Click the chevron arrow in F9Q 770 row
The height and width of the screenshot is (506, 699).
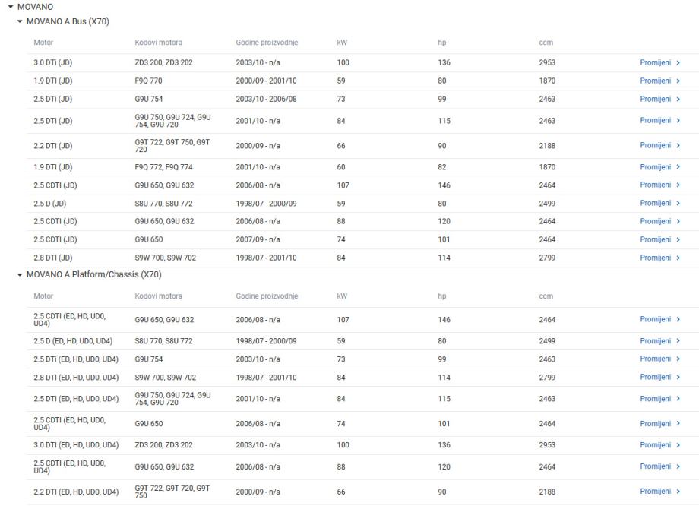[x=678, y=81]
